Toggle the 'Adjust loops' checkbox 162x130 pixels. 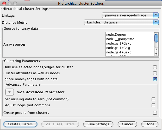coord(153,105)
